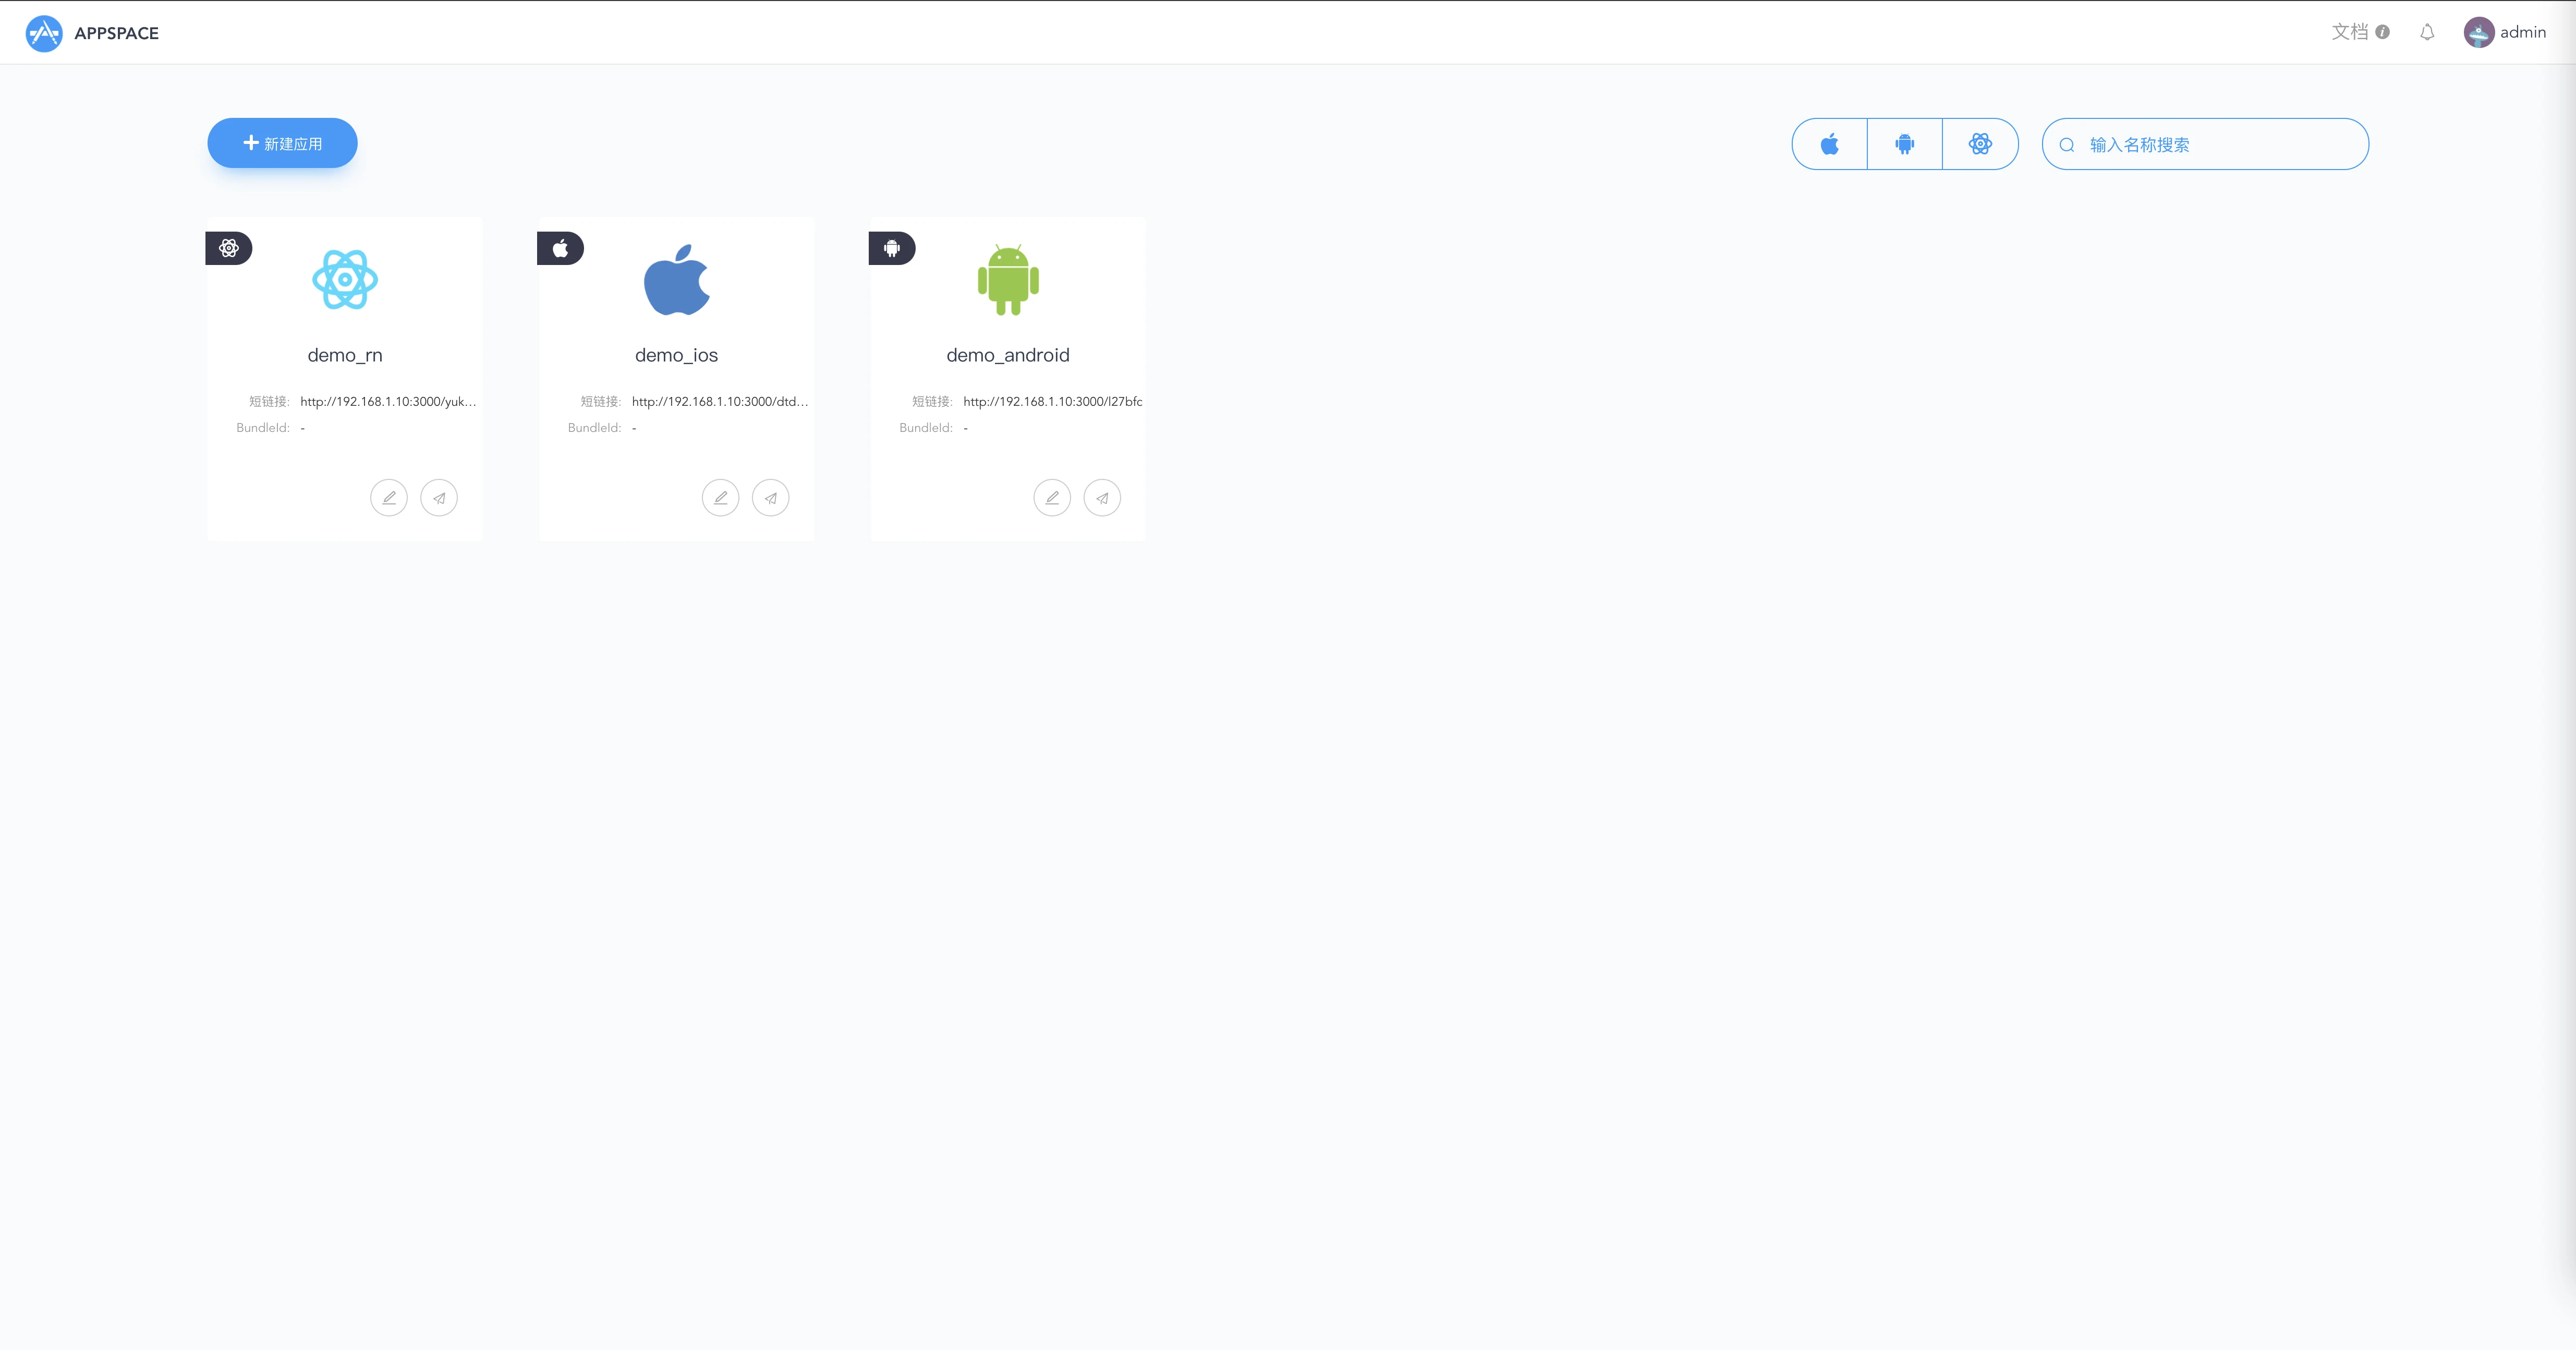Click the search magnifier icon

coord(2067,145)
